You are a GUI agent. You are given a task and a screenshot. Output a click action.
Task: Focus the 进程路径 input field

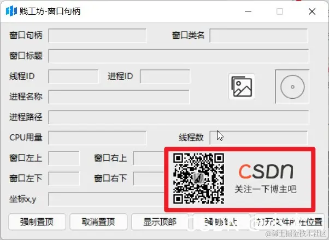(179, 117)
